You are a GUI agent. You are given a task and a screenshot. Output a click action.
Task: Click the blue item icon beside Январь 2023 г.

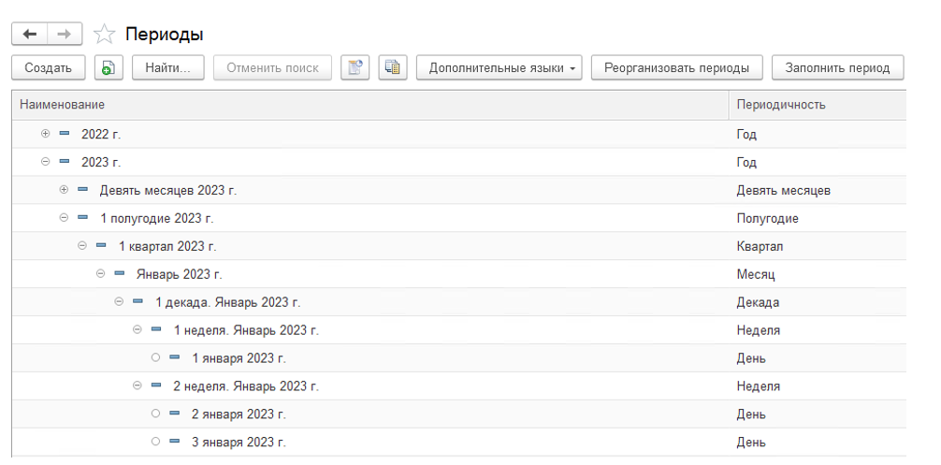pos(119,274)
